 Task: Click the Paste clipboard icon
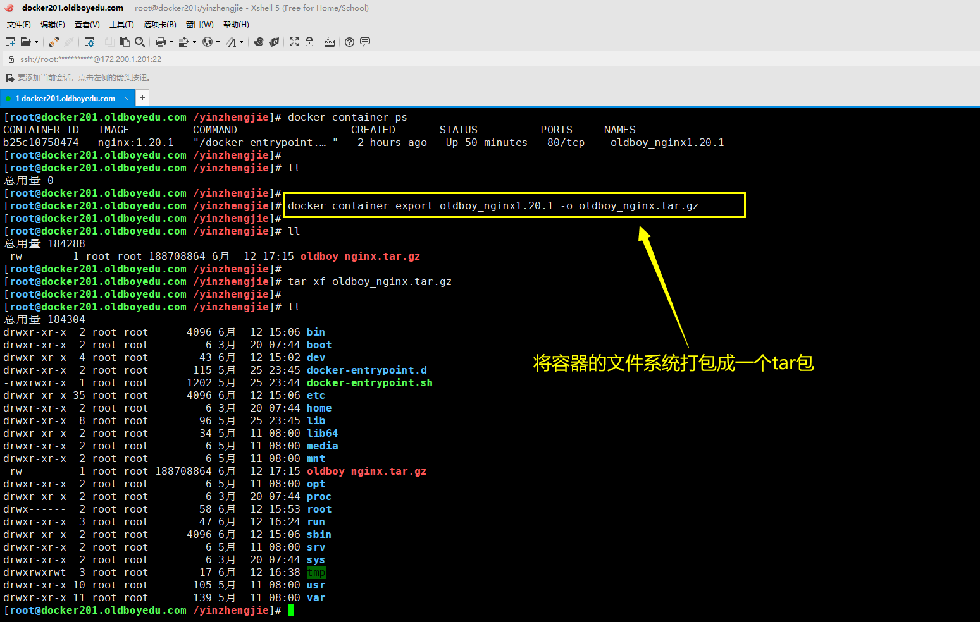[125, 42]
